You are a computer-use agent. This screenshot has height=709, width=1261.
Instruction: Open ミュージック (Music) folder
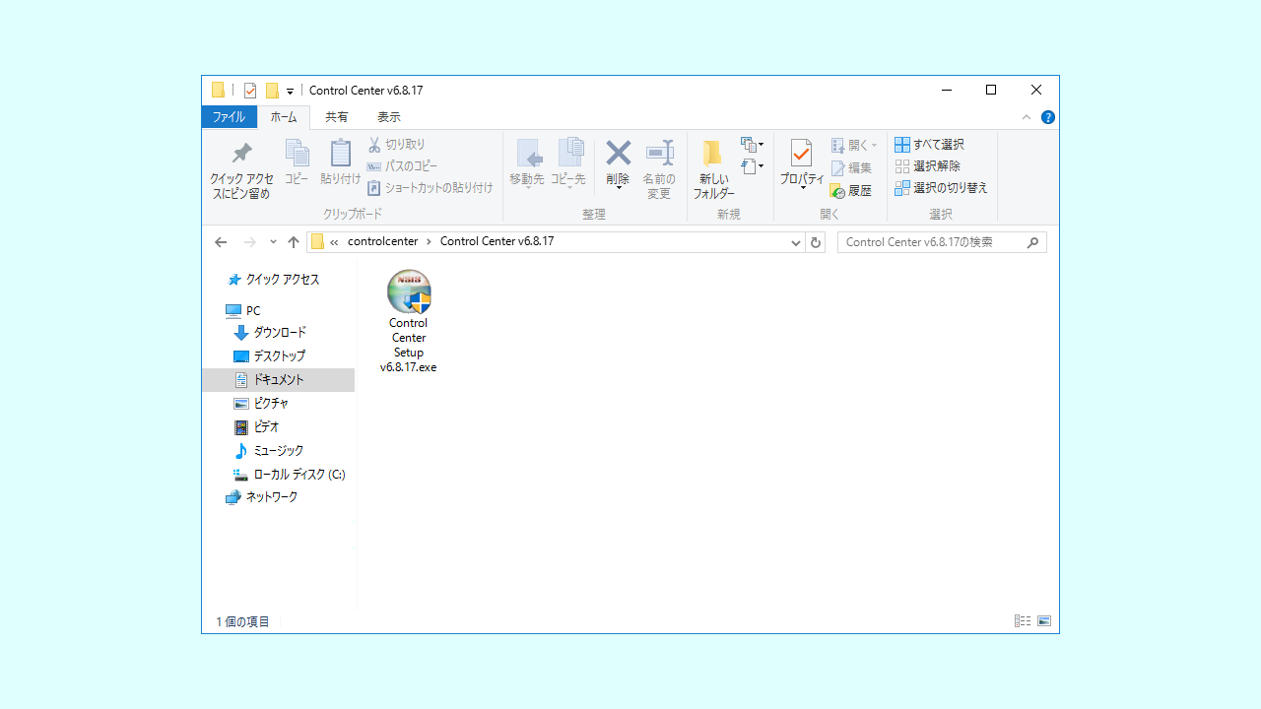(269, 451)
